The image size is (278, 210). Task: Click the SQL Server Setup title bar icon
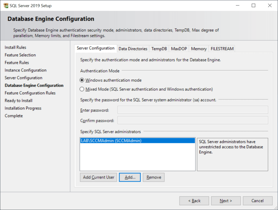click(x=6, y=5)
